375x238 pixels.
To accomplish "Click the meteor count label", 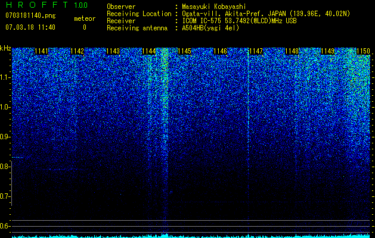I will [85, 18].
